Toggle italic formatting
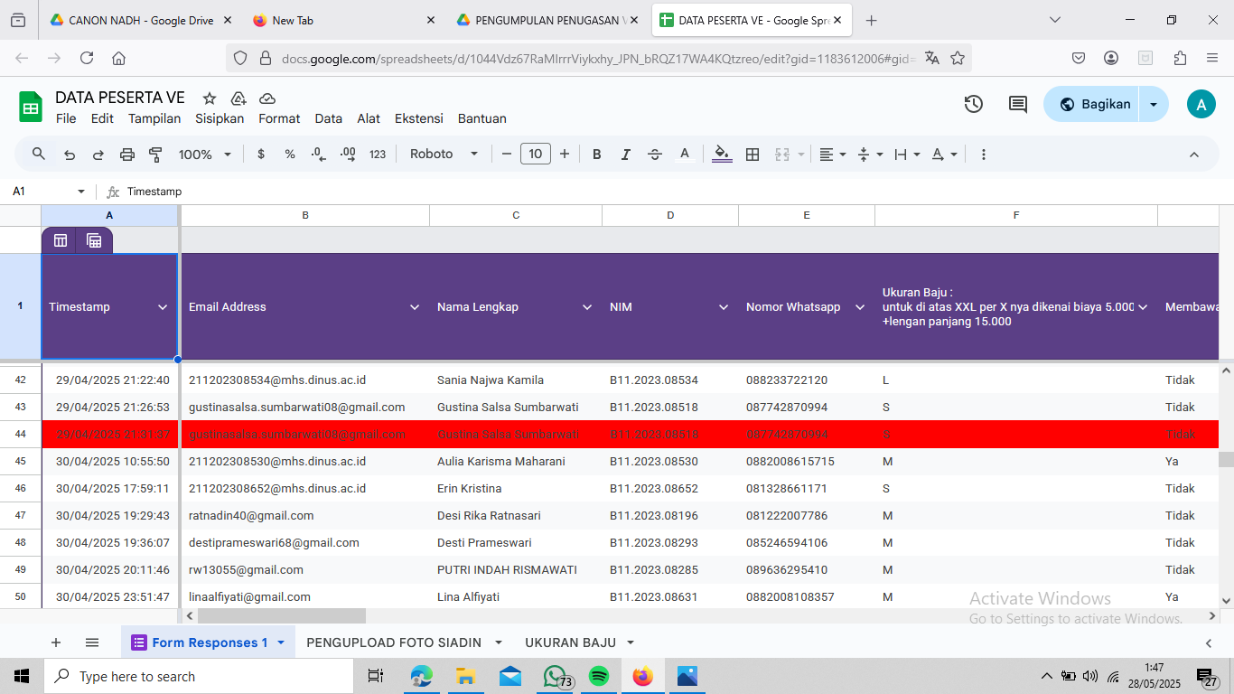The height and width of the screenshot is (694, 1234). pyautogui.click(x=626, y=155)
